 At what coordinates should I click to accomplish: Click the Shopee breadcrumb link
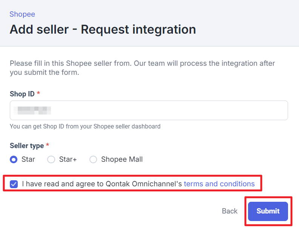[x=22, y=14]
